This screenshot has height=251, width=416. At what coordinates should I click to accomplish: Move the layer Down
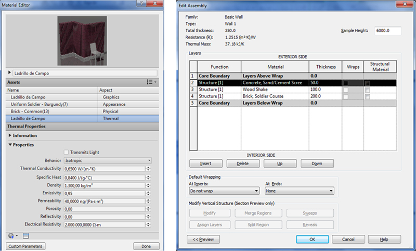point(317,164)
